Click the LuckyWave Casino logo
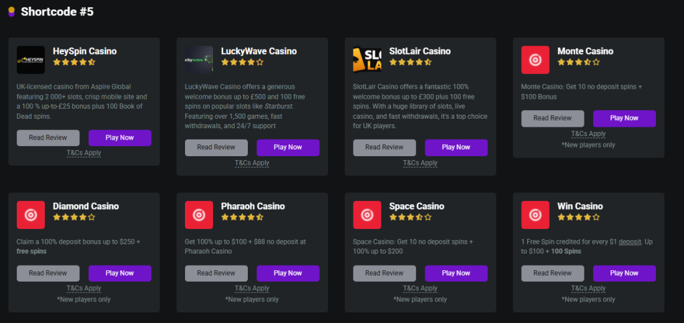 [x=199, y=59]
